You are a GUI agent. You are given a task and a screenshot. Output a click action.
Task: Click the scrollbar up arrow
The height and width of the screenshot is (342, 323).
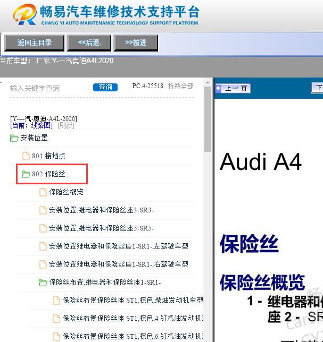(208, 83)
